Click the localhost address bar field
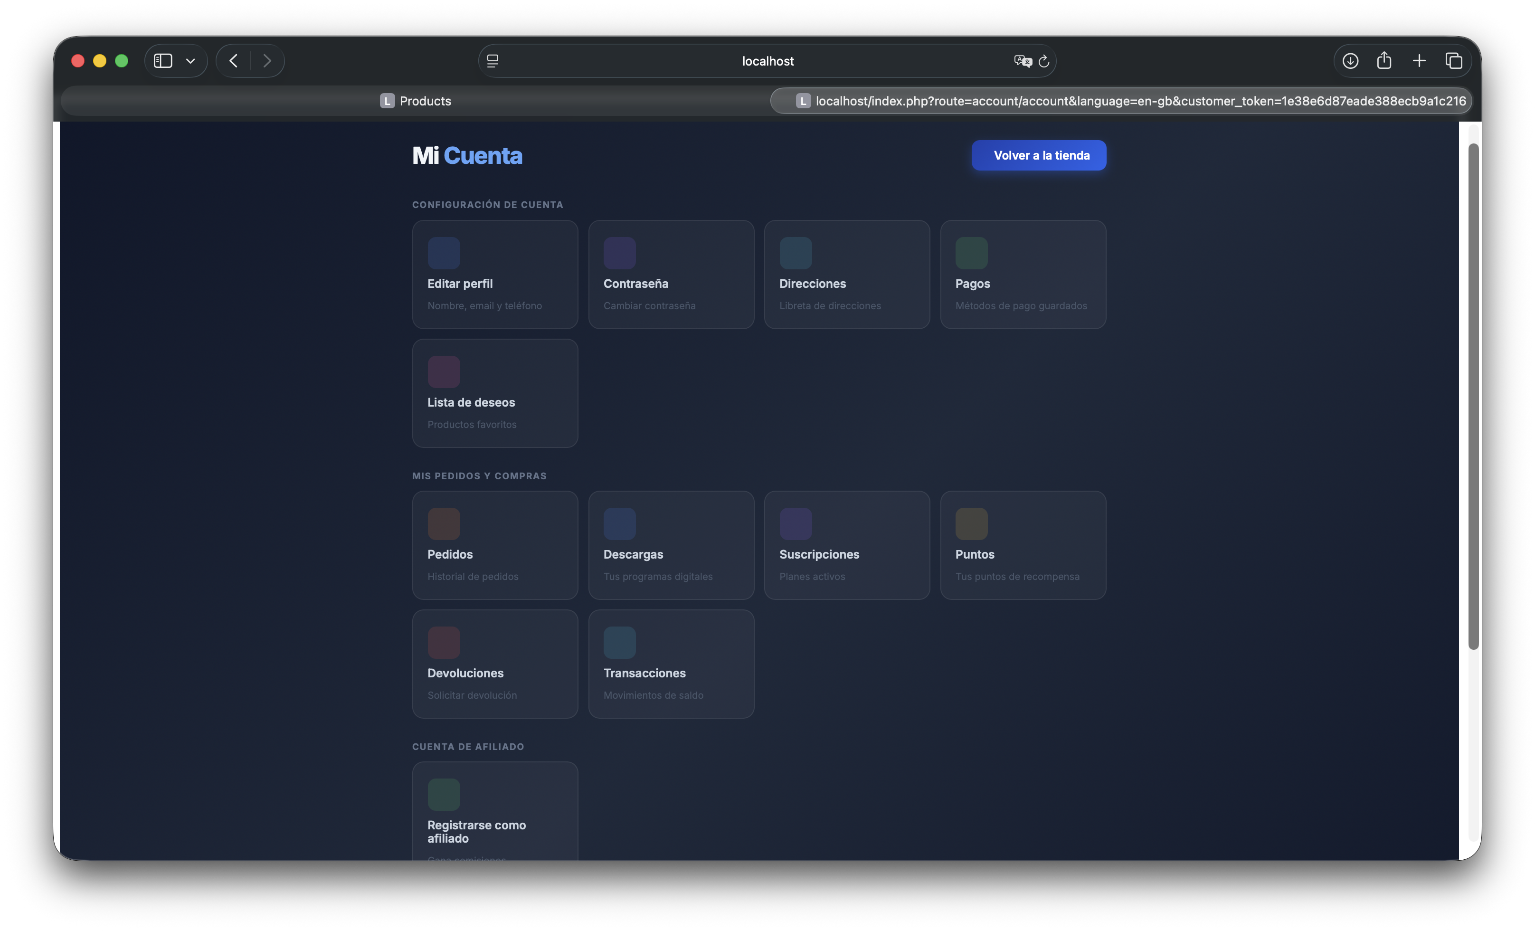Image resolution: width=1535 pixels, height=931 pixels. [767, 61]
